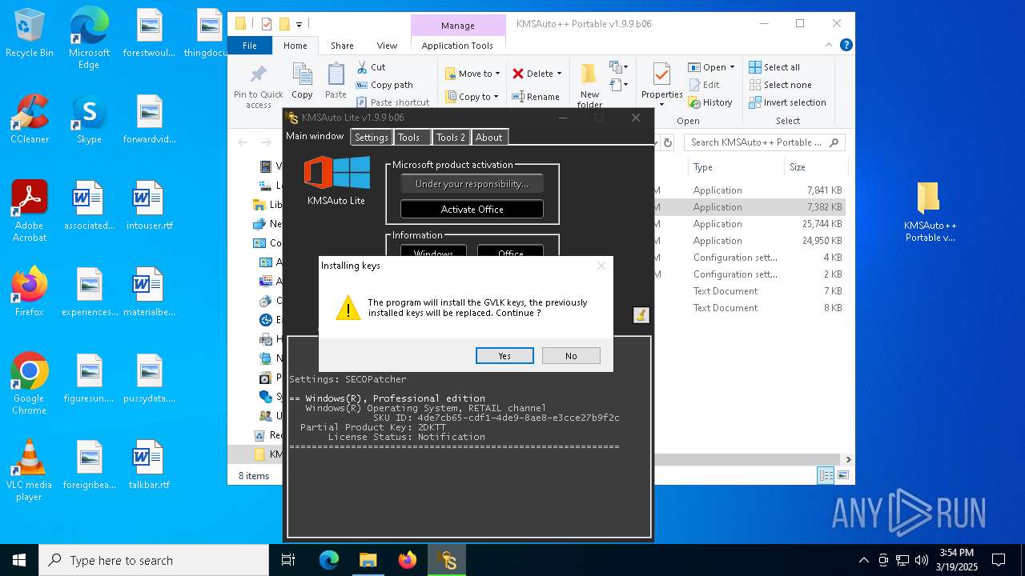
Task: Click KMSAuto icon in taskbar
Action: click(x=447, y=560)
